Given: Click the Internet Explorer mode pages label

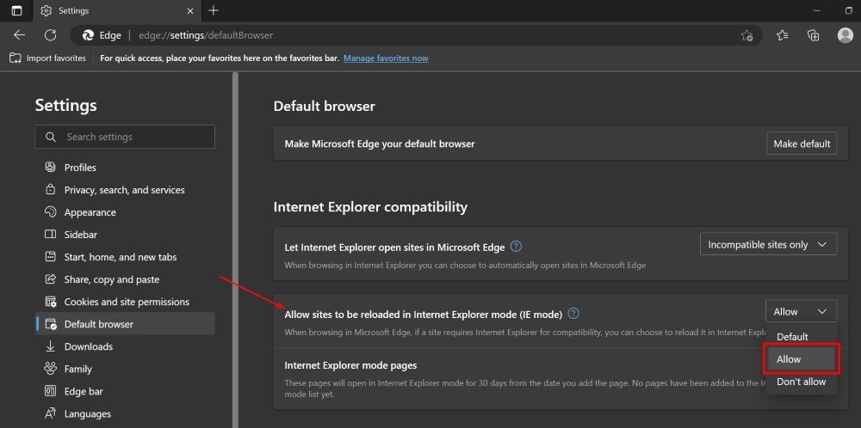Looking at the screenshot, I should click(x=350, y=365).
